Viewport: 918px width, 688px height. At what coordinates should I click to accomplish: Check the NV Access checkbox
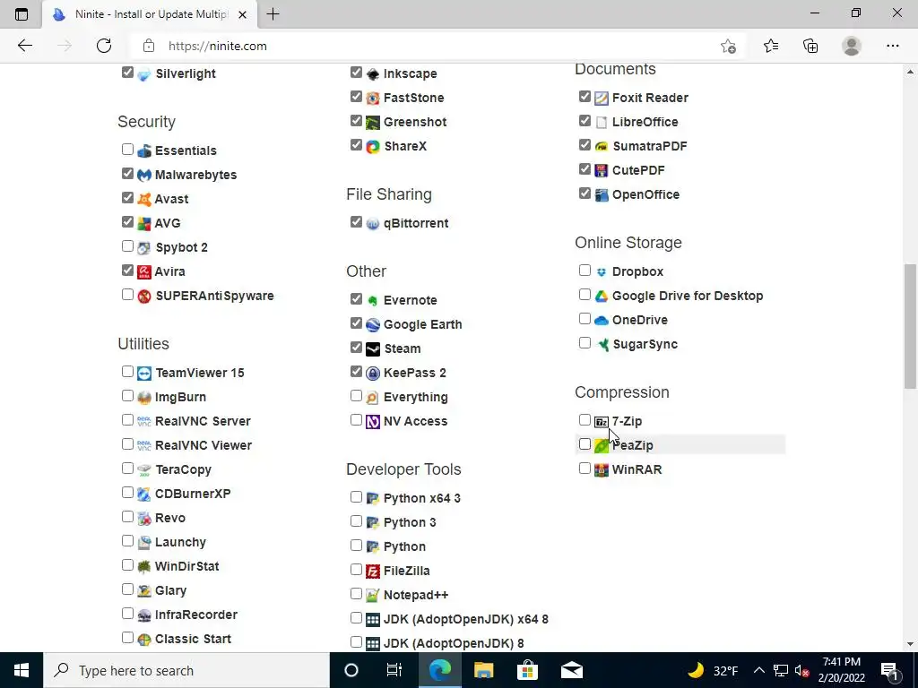coord(356,419)
